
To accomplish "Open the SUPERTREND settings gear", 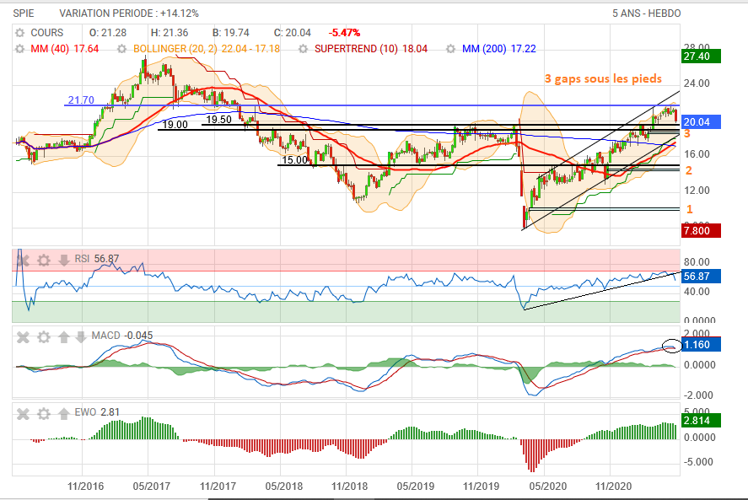I will [x=303, y=49].
